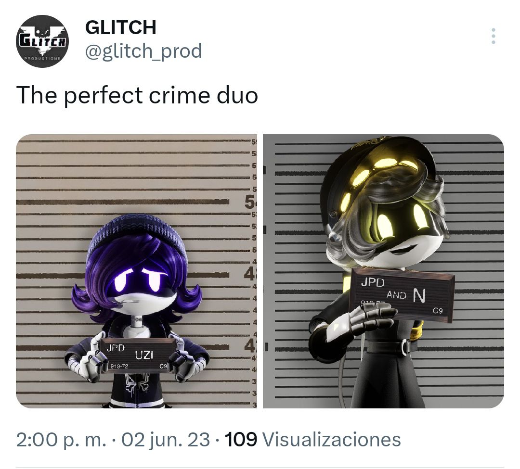The width and height of the screenshot is (520, 469).
Task: Visit the @glitch_prod handle link
Action: point(143,51)
